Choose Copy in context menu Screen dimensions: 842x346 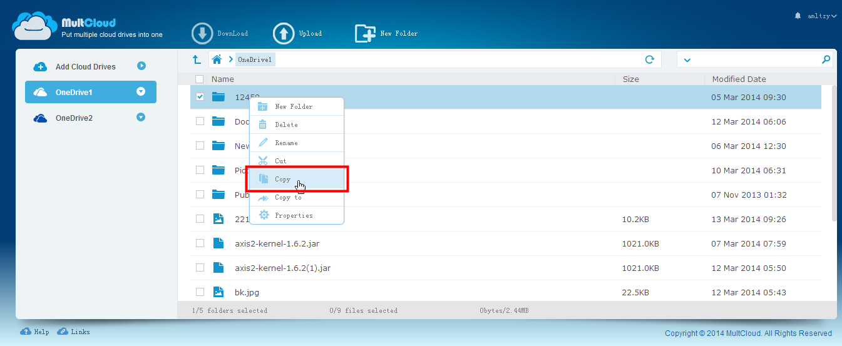click(297, 179)
